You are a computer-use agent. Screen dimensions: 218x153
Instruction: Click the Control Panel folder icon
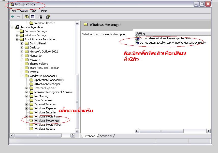click(x=26, y=43)
